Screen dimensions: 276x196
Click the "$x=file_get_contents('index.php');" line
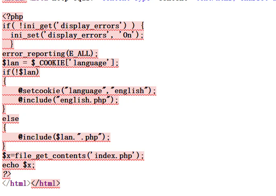[73, 156]
